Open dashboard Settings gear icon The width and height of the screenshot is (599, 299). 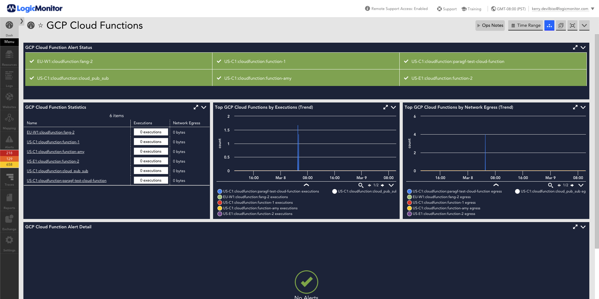point(9,240)
